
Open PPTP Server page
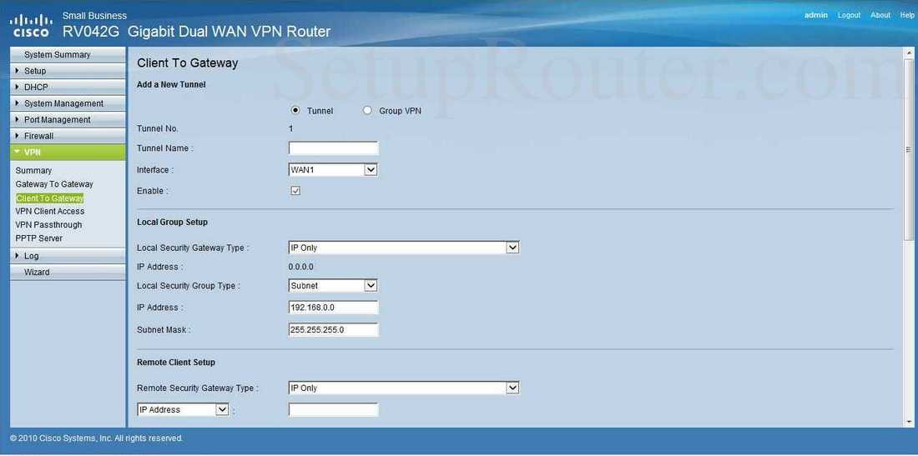[x=38, y=238]
